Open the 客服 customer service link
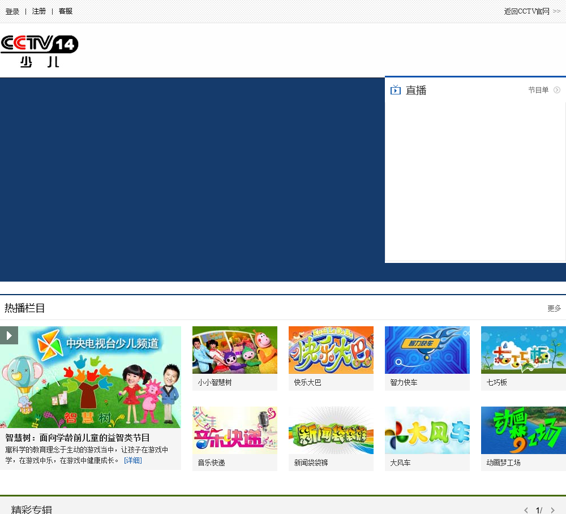 (66, 11)
